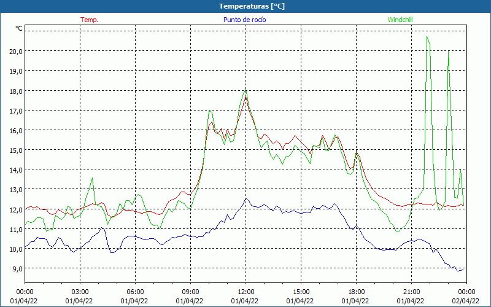Click the '01/04/22' date under 21:00

411,301
